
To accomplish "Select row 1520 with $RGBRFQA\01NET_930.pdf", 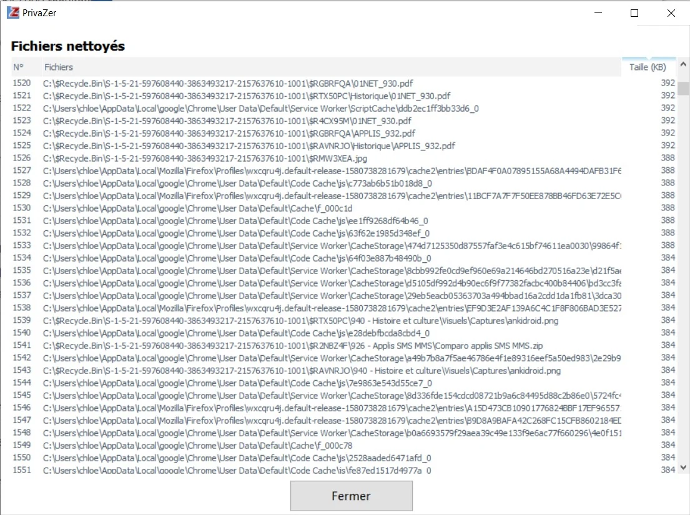I will tap(343, 83).
